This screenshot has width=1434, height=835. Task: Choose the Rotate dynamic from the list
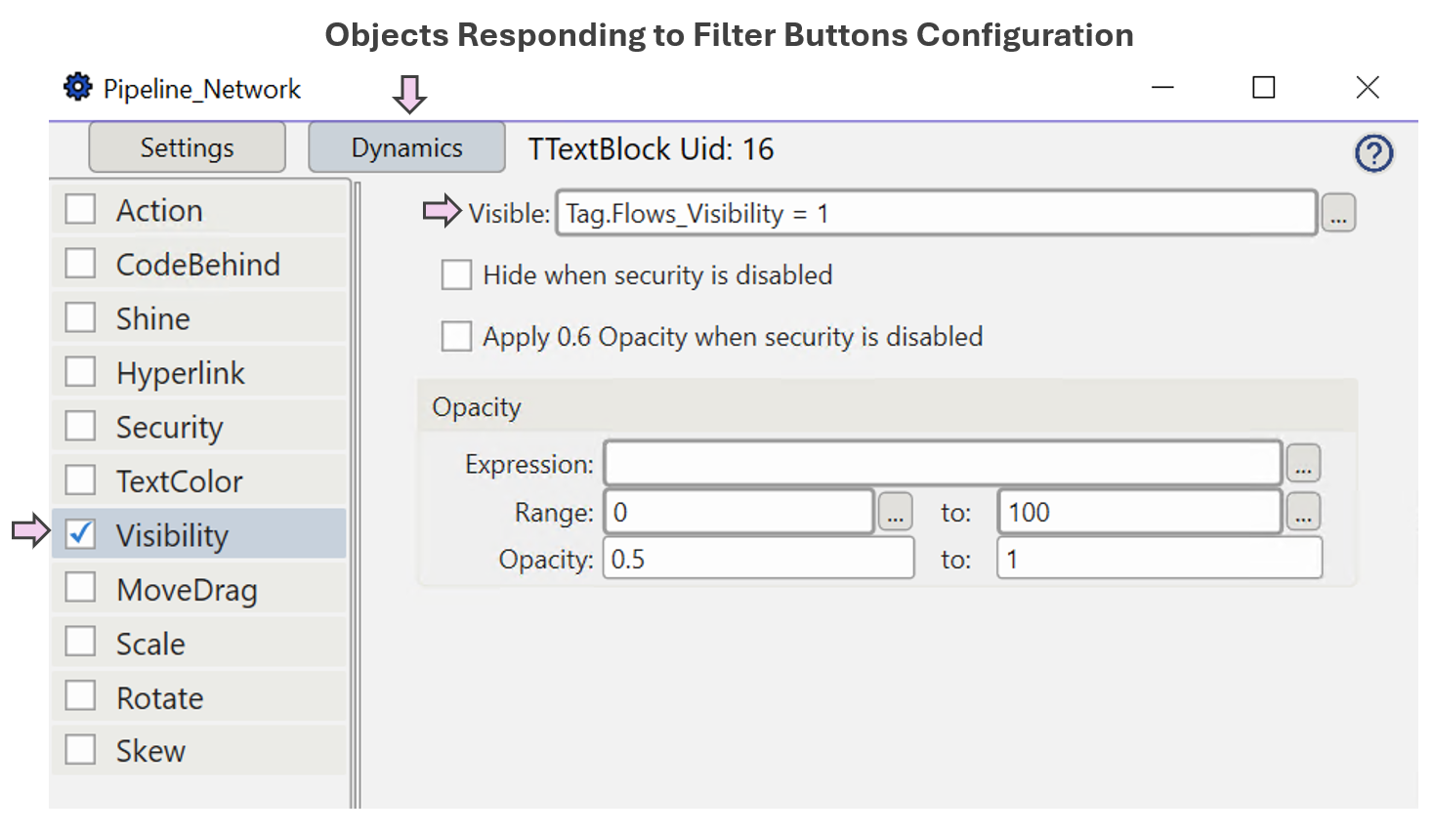pos(159,696)
